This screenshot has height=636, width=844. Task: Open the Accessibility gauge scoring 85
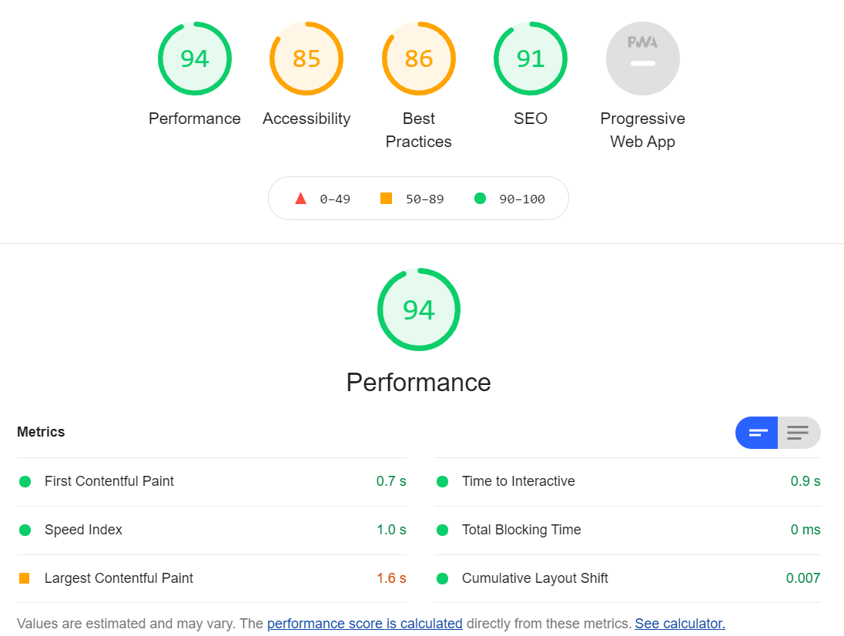306,59
